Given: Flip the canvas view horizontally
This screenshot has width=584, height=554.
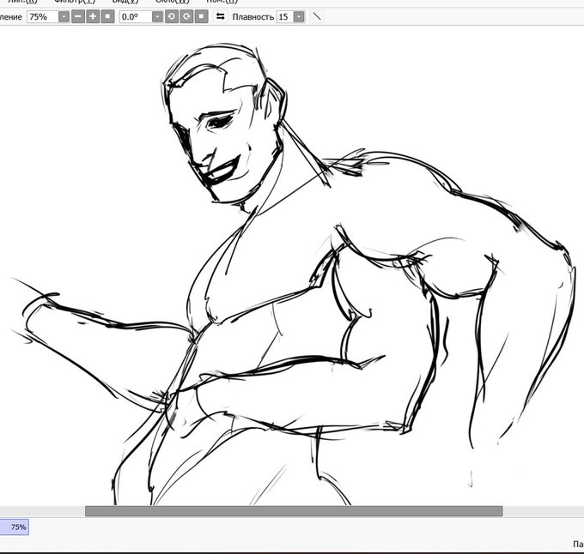Looking at the screenshot, I should pos(221,17).
